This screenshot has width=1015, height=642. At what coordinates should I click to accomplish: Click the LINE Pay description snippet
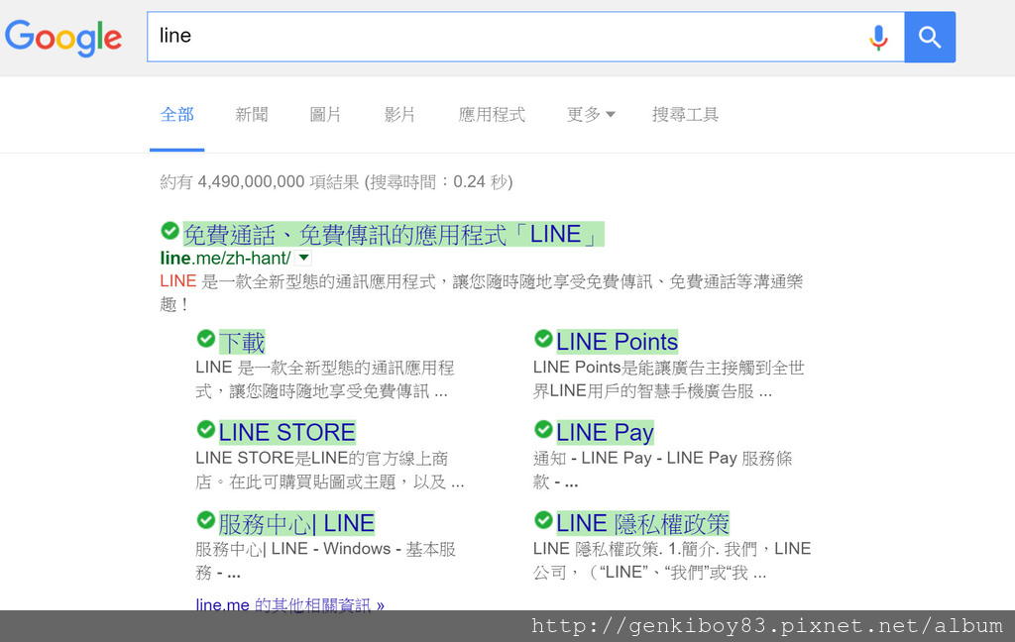point(662,470)
